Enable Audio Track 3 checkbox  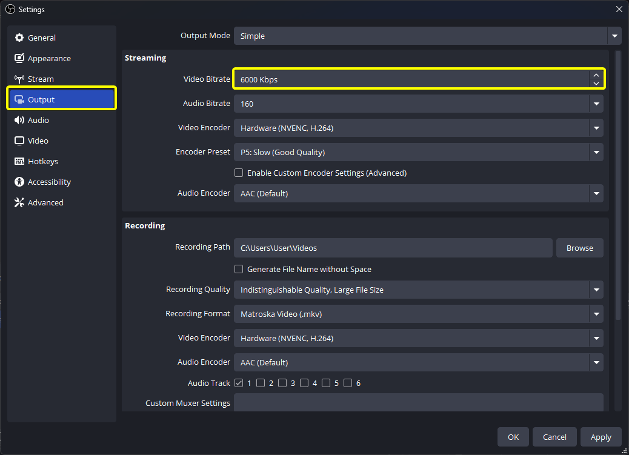[x=282, y=383]
